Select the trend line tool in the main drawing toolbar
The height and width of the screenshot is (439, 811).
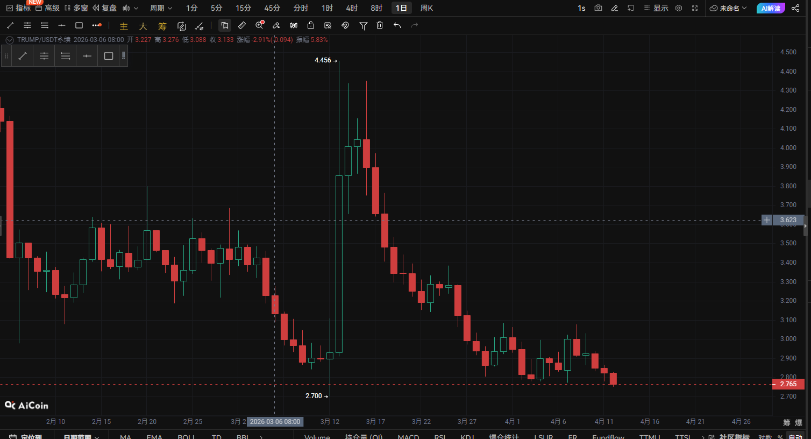tap(10, 25)
